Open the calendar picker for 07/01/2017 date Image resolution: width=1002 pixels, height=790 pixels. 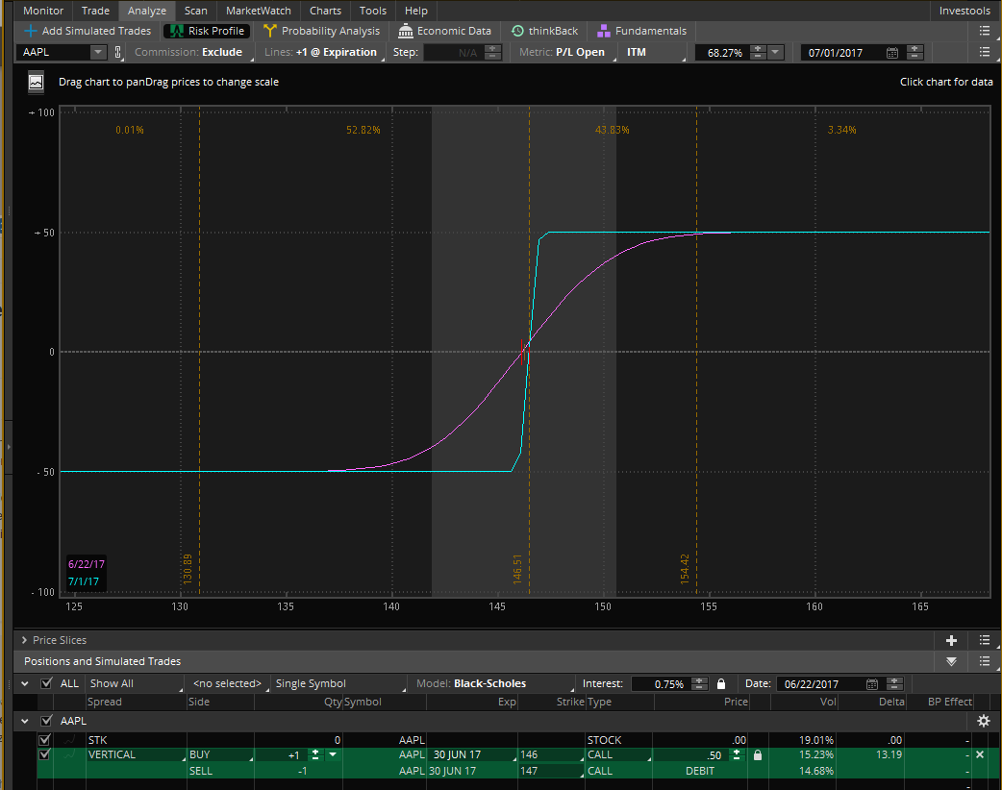point(891,52)
